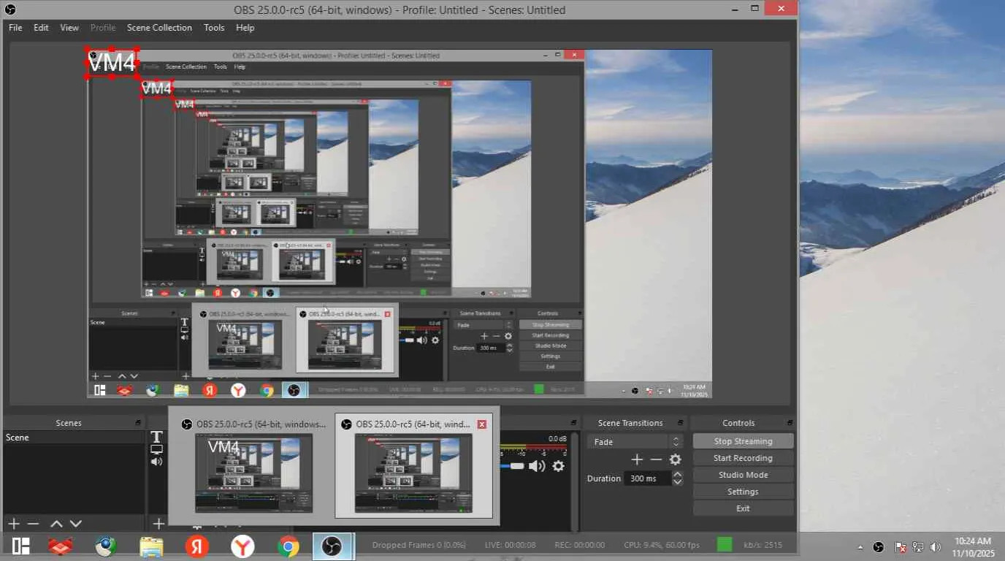Screen dimensions: 1005x561
Task: Open the Edit menu
Action: pyautogui.click(x=41, y=28)
